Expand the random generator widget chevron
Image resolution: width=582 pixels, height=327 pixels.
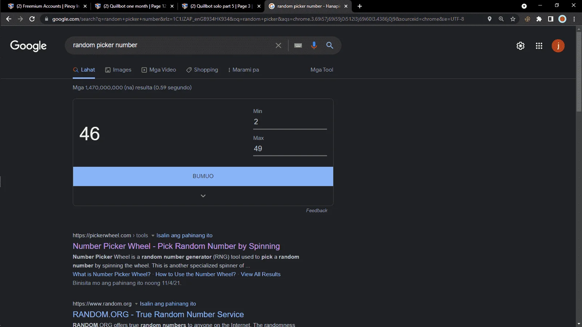[203, 196]
